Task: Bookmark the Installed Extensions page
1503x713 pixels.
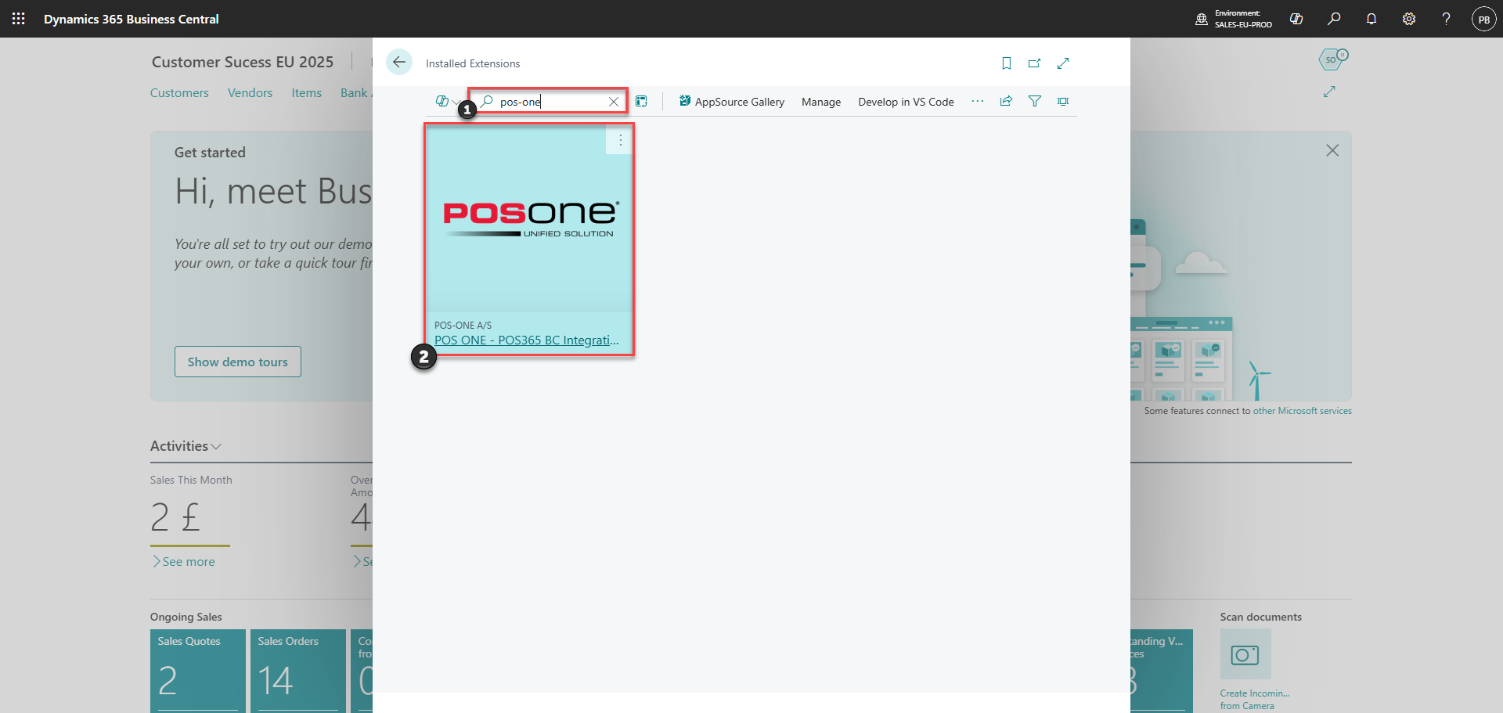Action: coord(1007,63)
